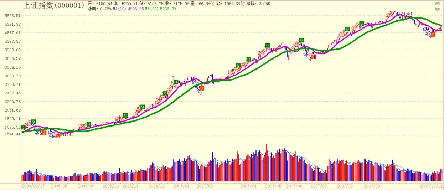
Task: Click the 高: 5209.71 high price value
Action: click(127, 4)
